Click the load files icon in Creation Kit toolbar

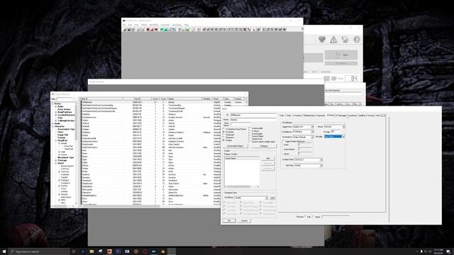pos(125,30)
